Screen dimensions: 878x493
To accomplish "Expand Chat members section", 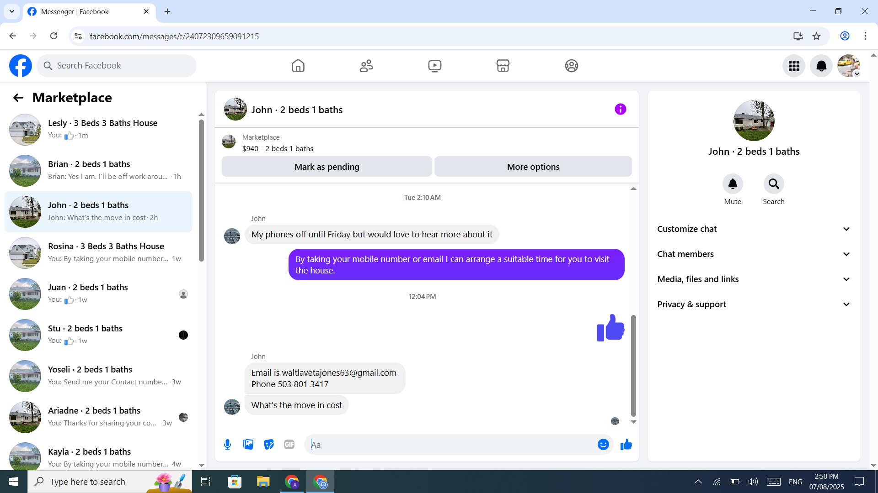I will [x=754, y=254].
